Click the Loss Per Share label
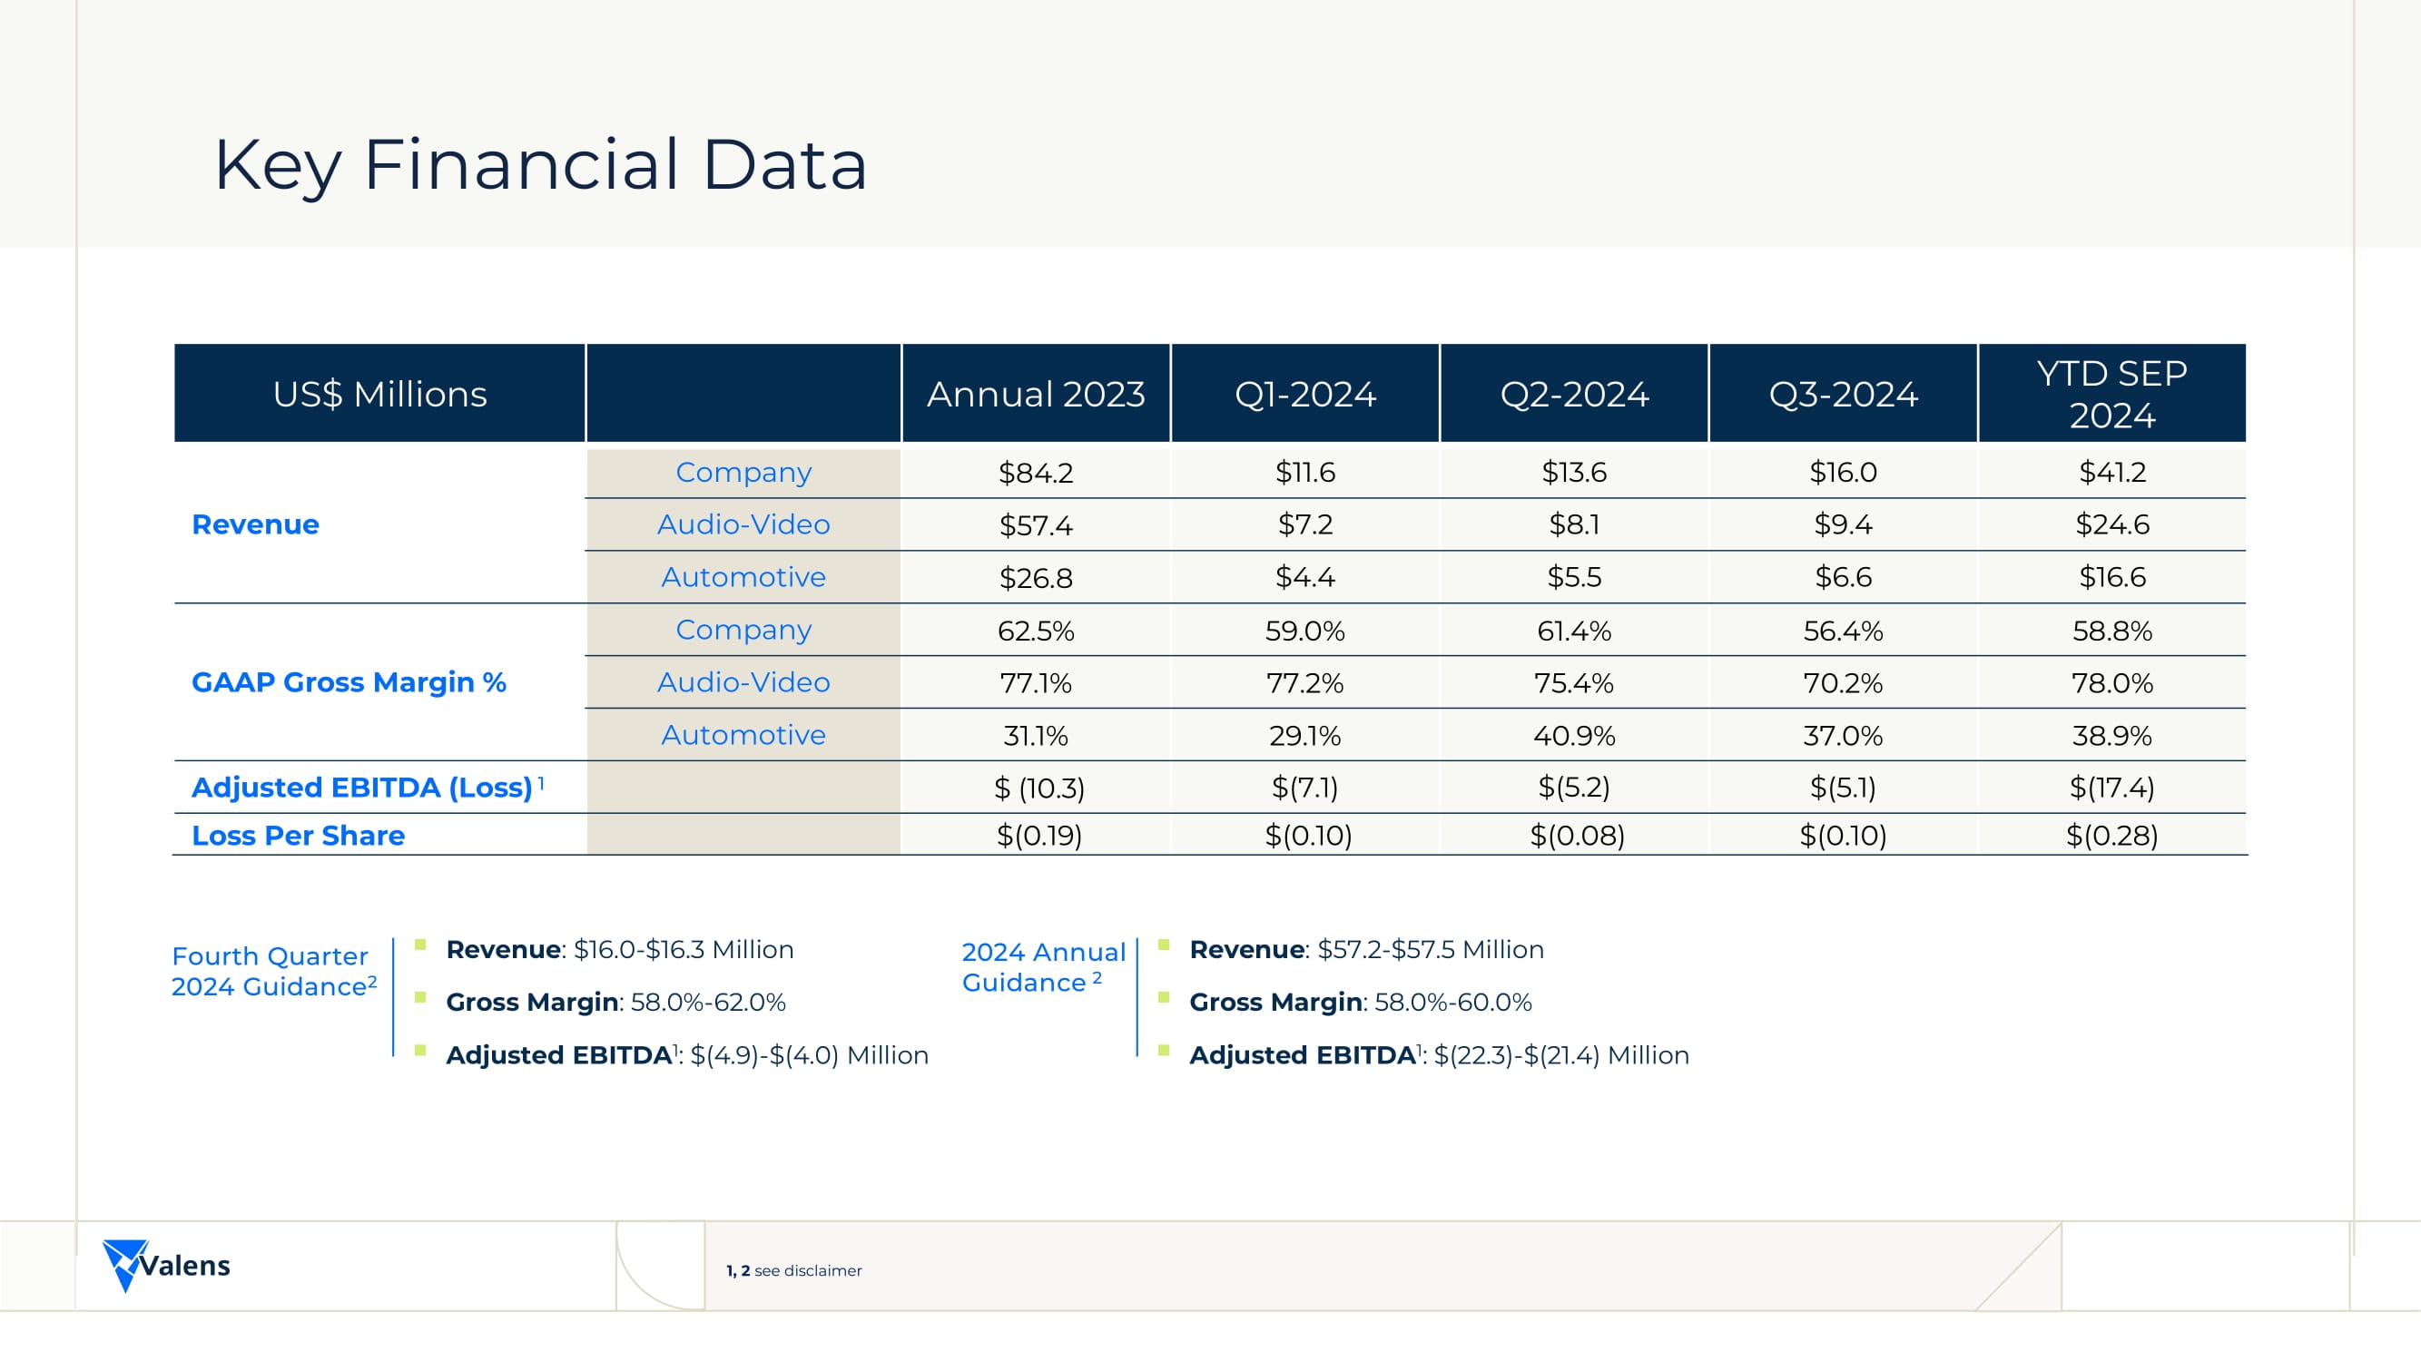 [298, 835]
